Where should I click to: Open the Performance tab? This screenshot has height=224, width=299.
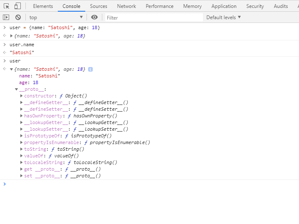(x=159, y=6)
